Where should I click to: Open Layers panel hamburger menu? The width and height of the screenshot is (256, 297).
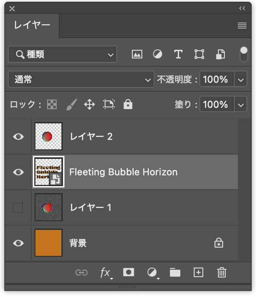click(242, 26)
